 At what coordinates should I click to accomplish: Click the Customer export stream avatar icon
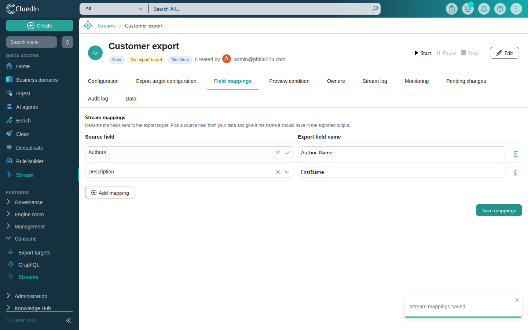(95, 53)
